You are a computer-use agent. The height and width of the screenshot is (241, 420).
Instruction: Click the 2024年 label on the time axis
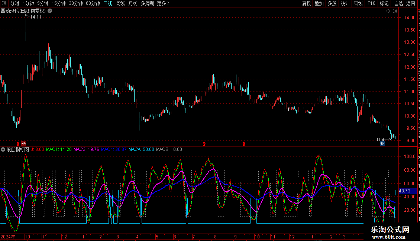(8, 237)
